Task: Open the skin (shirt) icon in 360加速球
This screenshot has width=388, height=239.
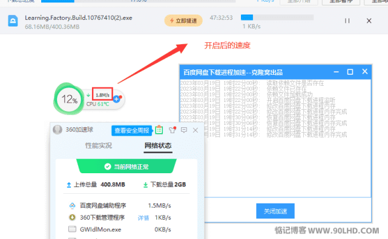Action: [173, 130]
